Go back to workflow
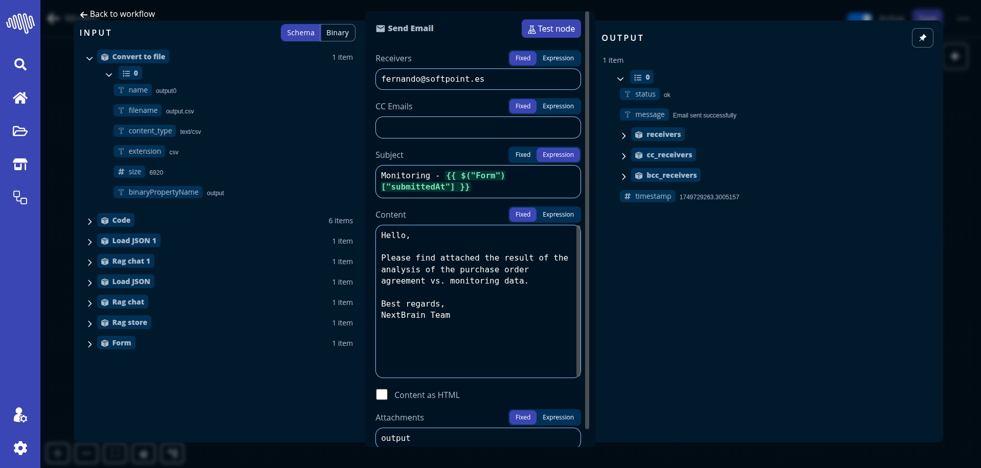 tap(118, 14)
